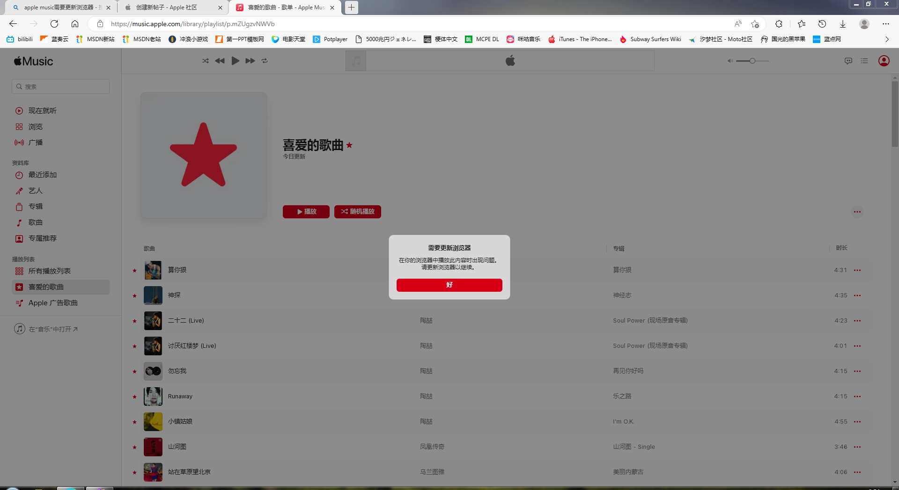Viewport: 899px width, 490px height.
Task: Click the 随机播放 shuffle button
Action: (358, 212)
